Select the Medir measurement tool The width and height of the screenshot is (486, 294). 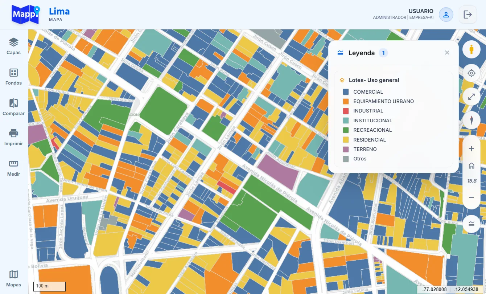pyautogui.click(x=14, y=168)
